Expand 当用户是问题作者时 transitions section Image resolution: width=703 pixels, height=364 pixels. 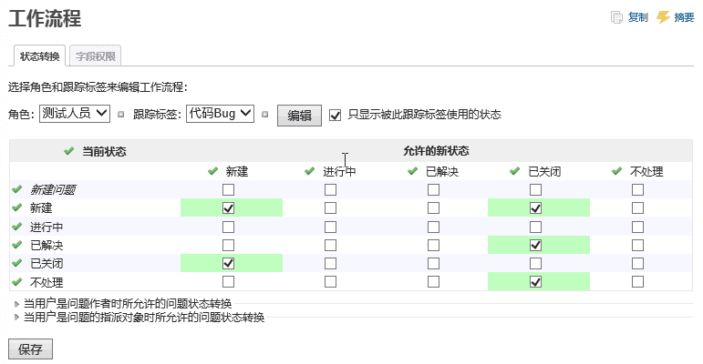click(x=17, y=303)
